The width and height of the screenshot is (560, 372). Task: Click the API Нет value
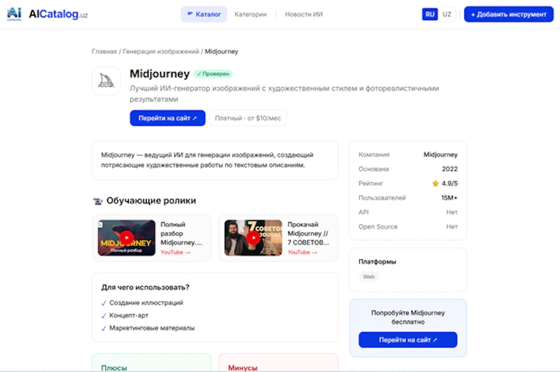pyautogui.click(x=451, y=212)
